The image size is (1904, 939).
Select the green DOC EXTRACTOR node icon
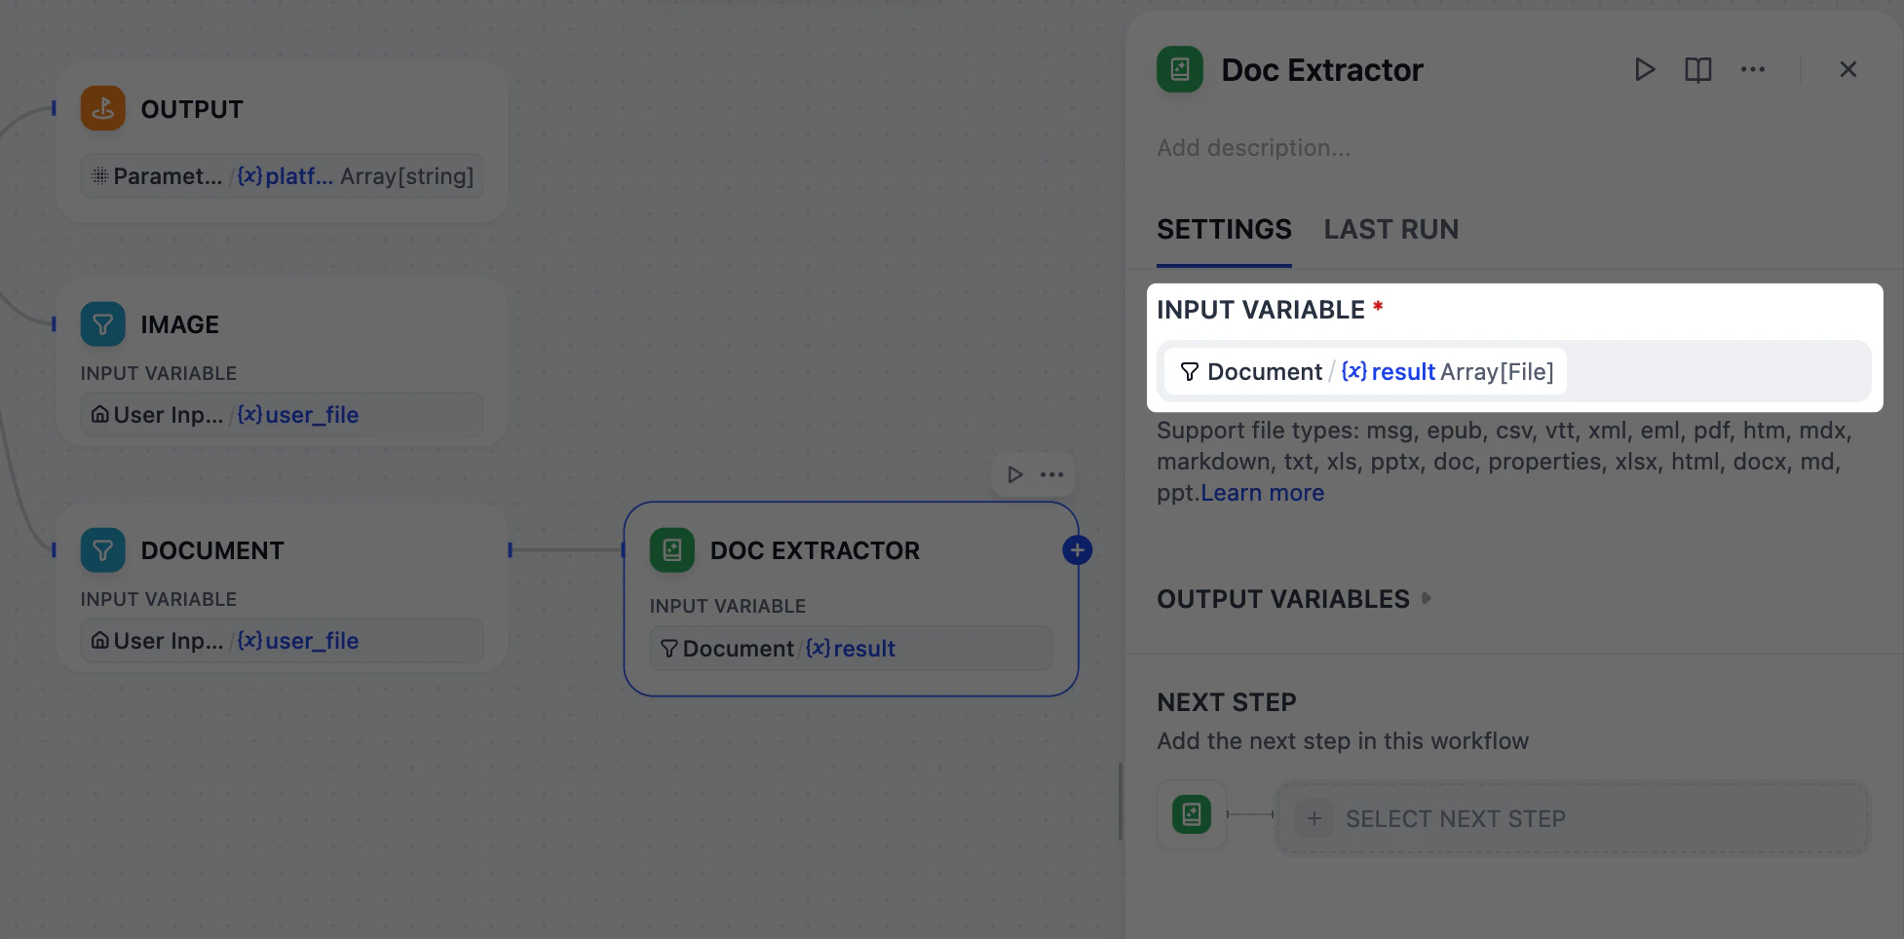[670, 549]
